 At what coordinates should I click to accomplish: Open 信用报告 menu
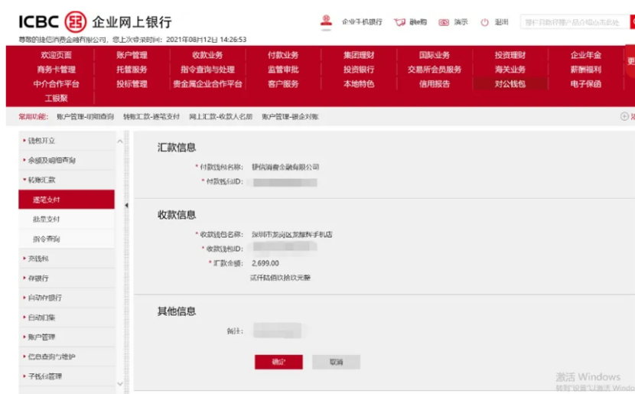435,84
